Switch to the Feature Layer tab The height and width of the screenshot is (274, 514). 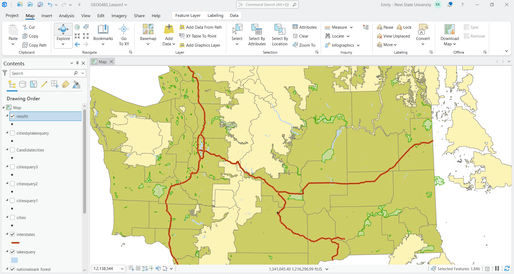[188, 16]
